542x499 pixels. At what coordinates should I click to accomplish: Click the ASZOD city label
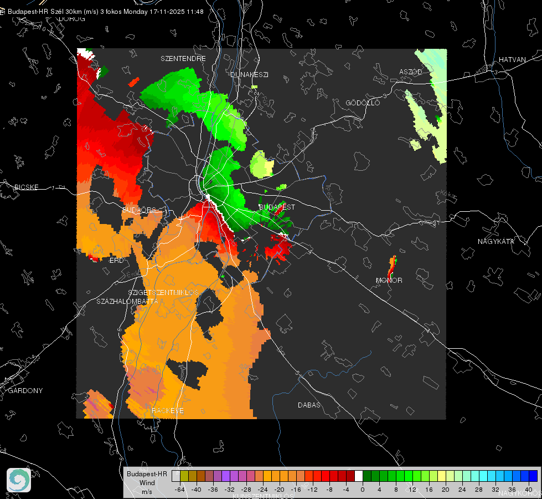411,72
